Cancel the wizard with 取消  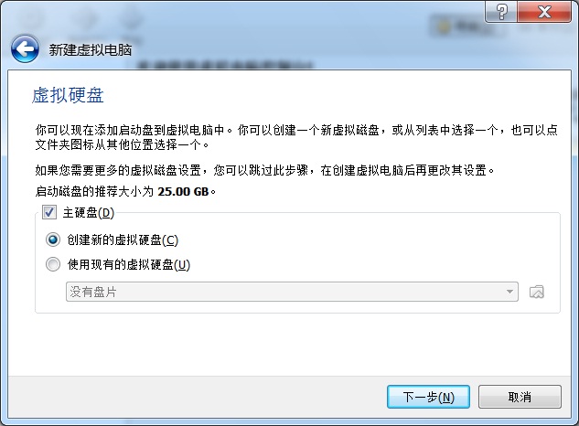coord(520,397)
